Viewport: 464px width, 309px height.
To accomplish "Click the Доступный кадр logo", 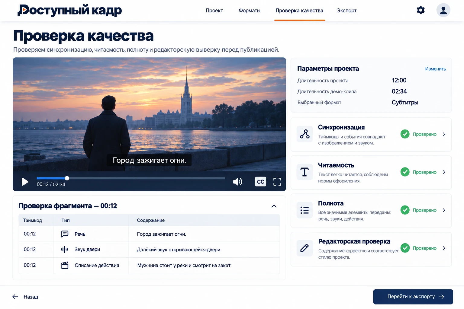I will pyautogui.click(x=70, y=10).
